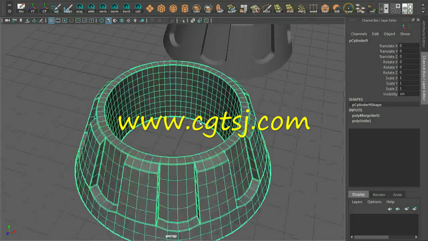This screenshot has height=241, width=428.
Task: Click the merg merge vertices shelf icon
Action: click(302, 8)
